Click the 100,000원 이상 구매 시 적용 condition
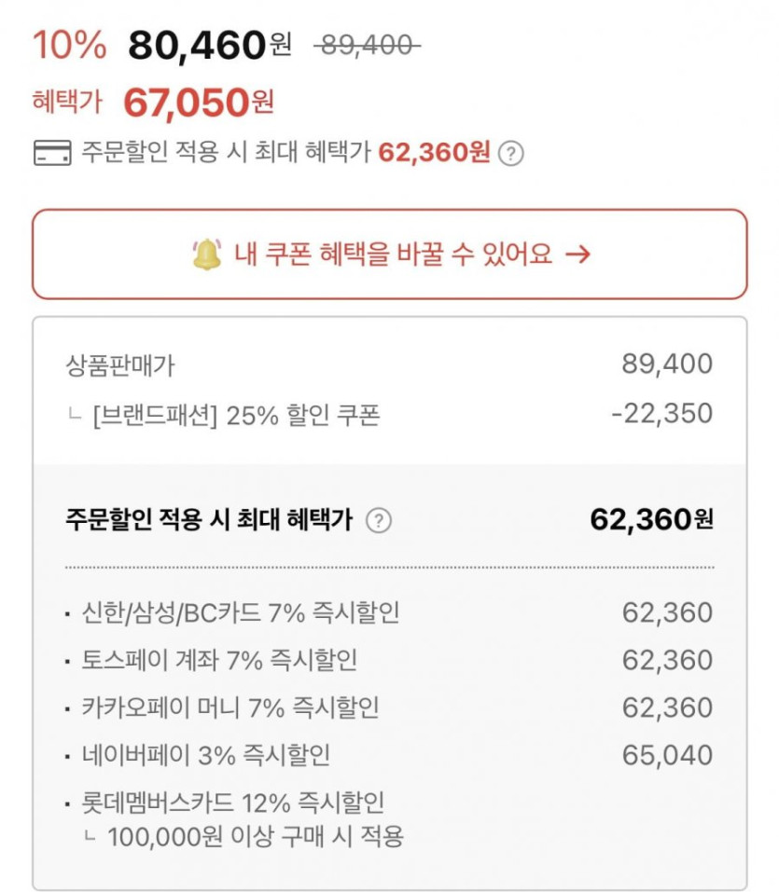 [255, 836]
